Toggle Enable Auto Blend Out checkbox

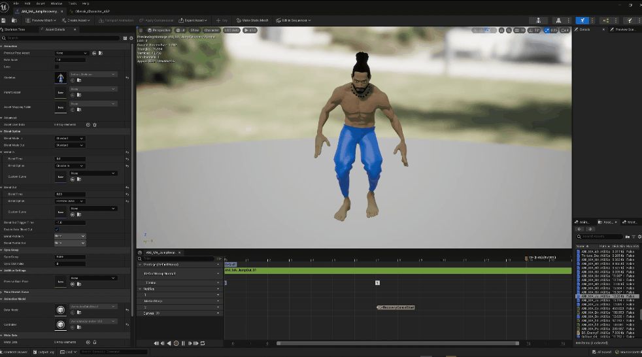pyautogui.click(x=57, y=229)
